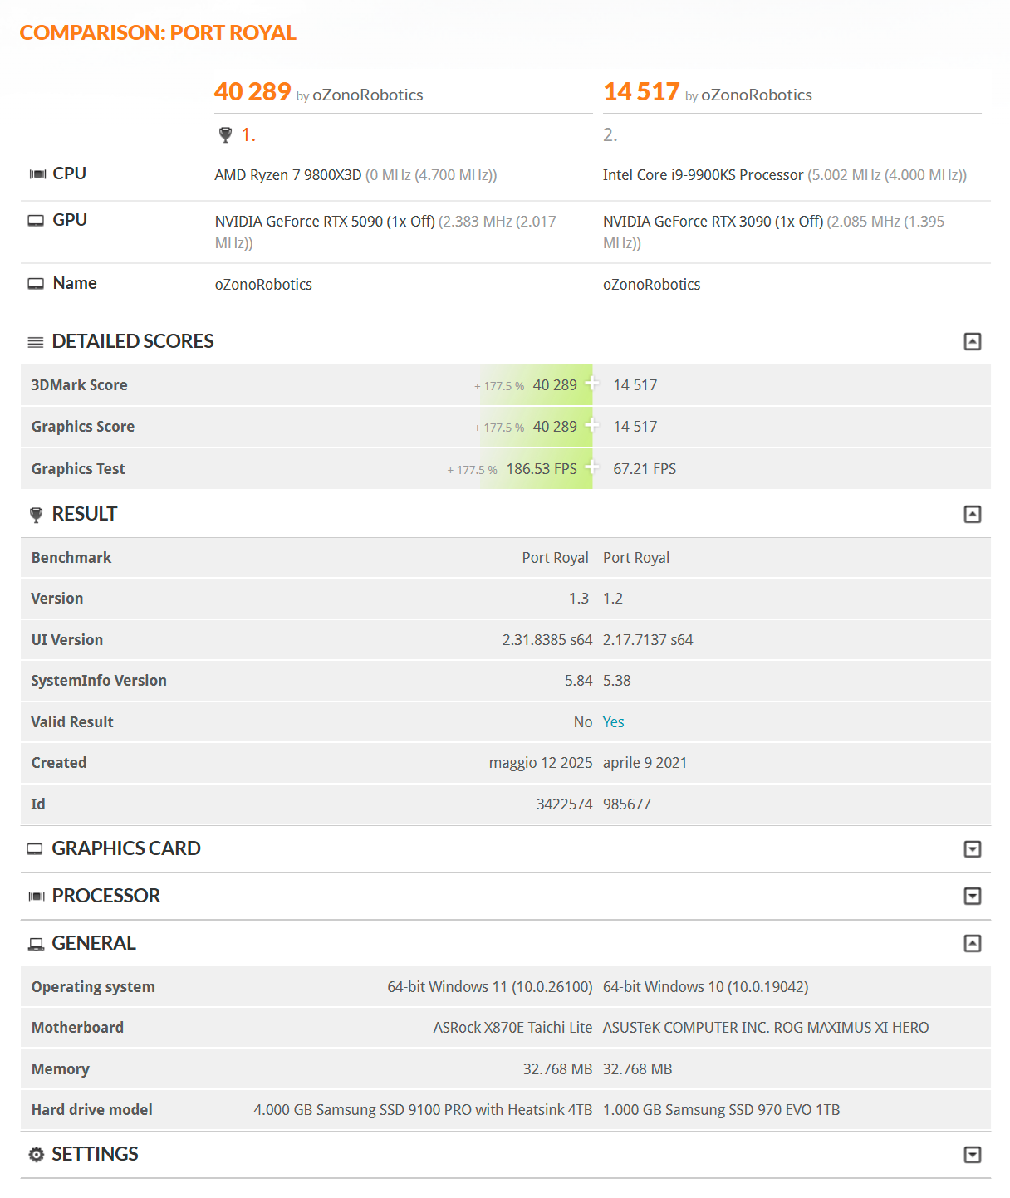
Task: Click the AMD Ryzen 7 9800X3D text
Action: (x=288, y=175)
